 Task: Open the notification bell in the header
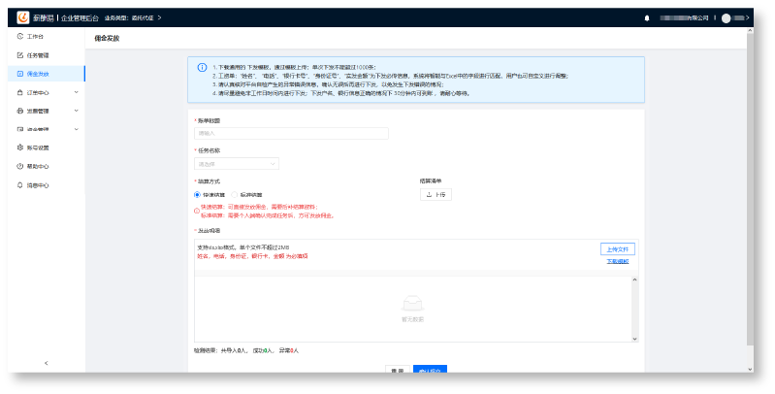click(647, 17)
